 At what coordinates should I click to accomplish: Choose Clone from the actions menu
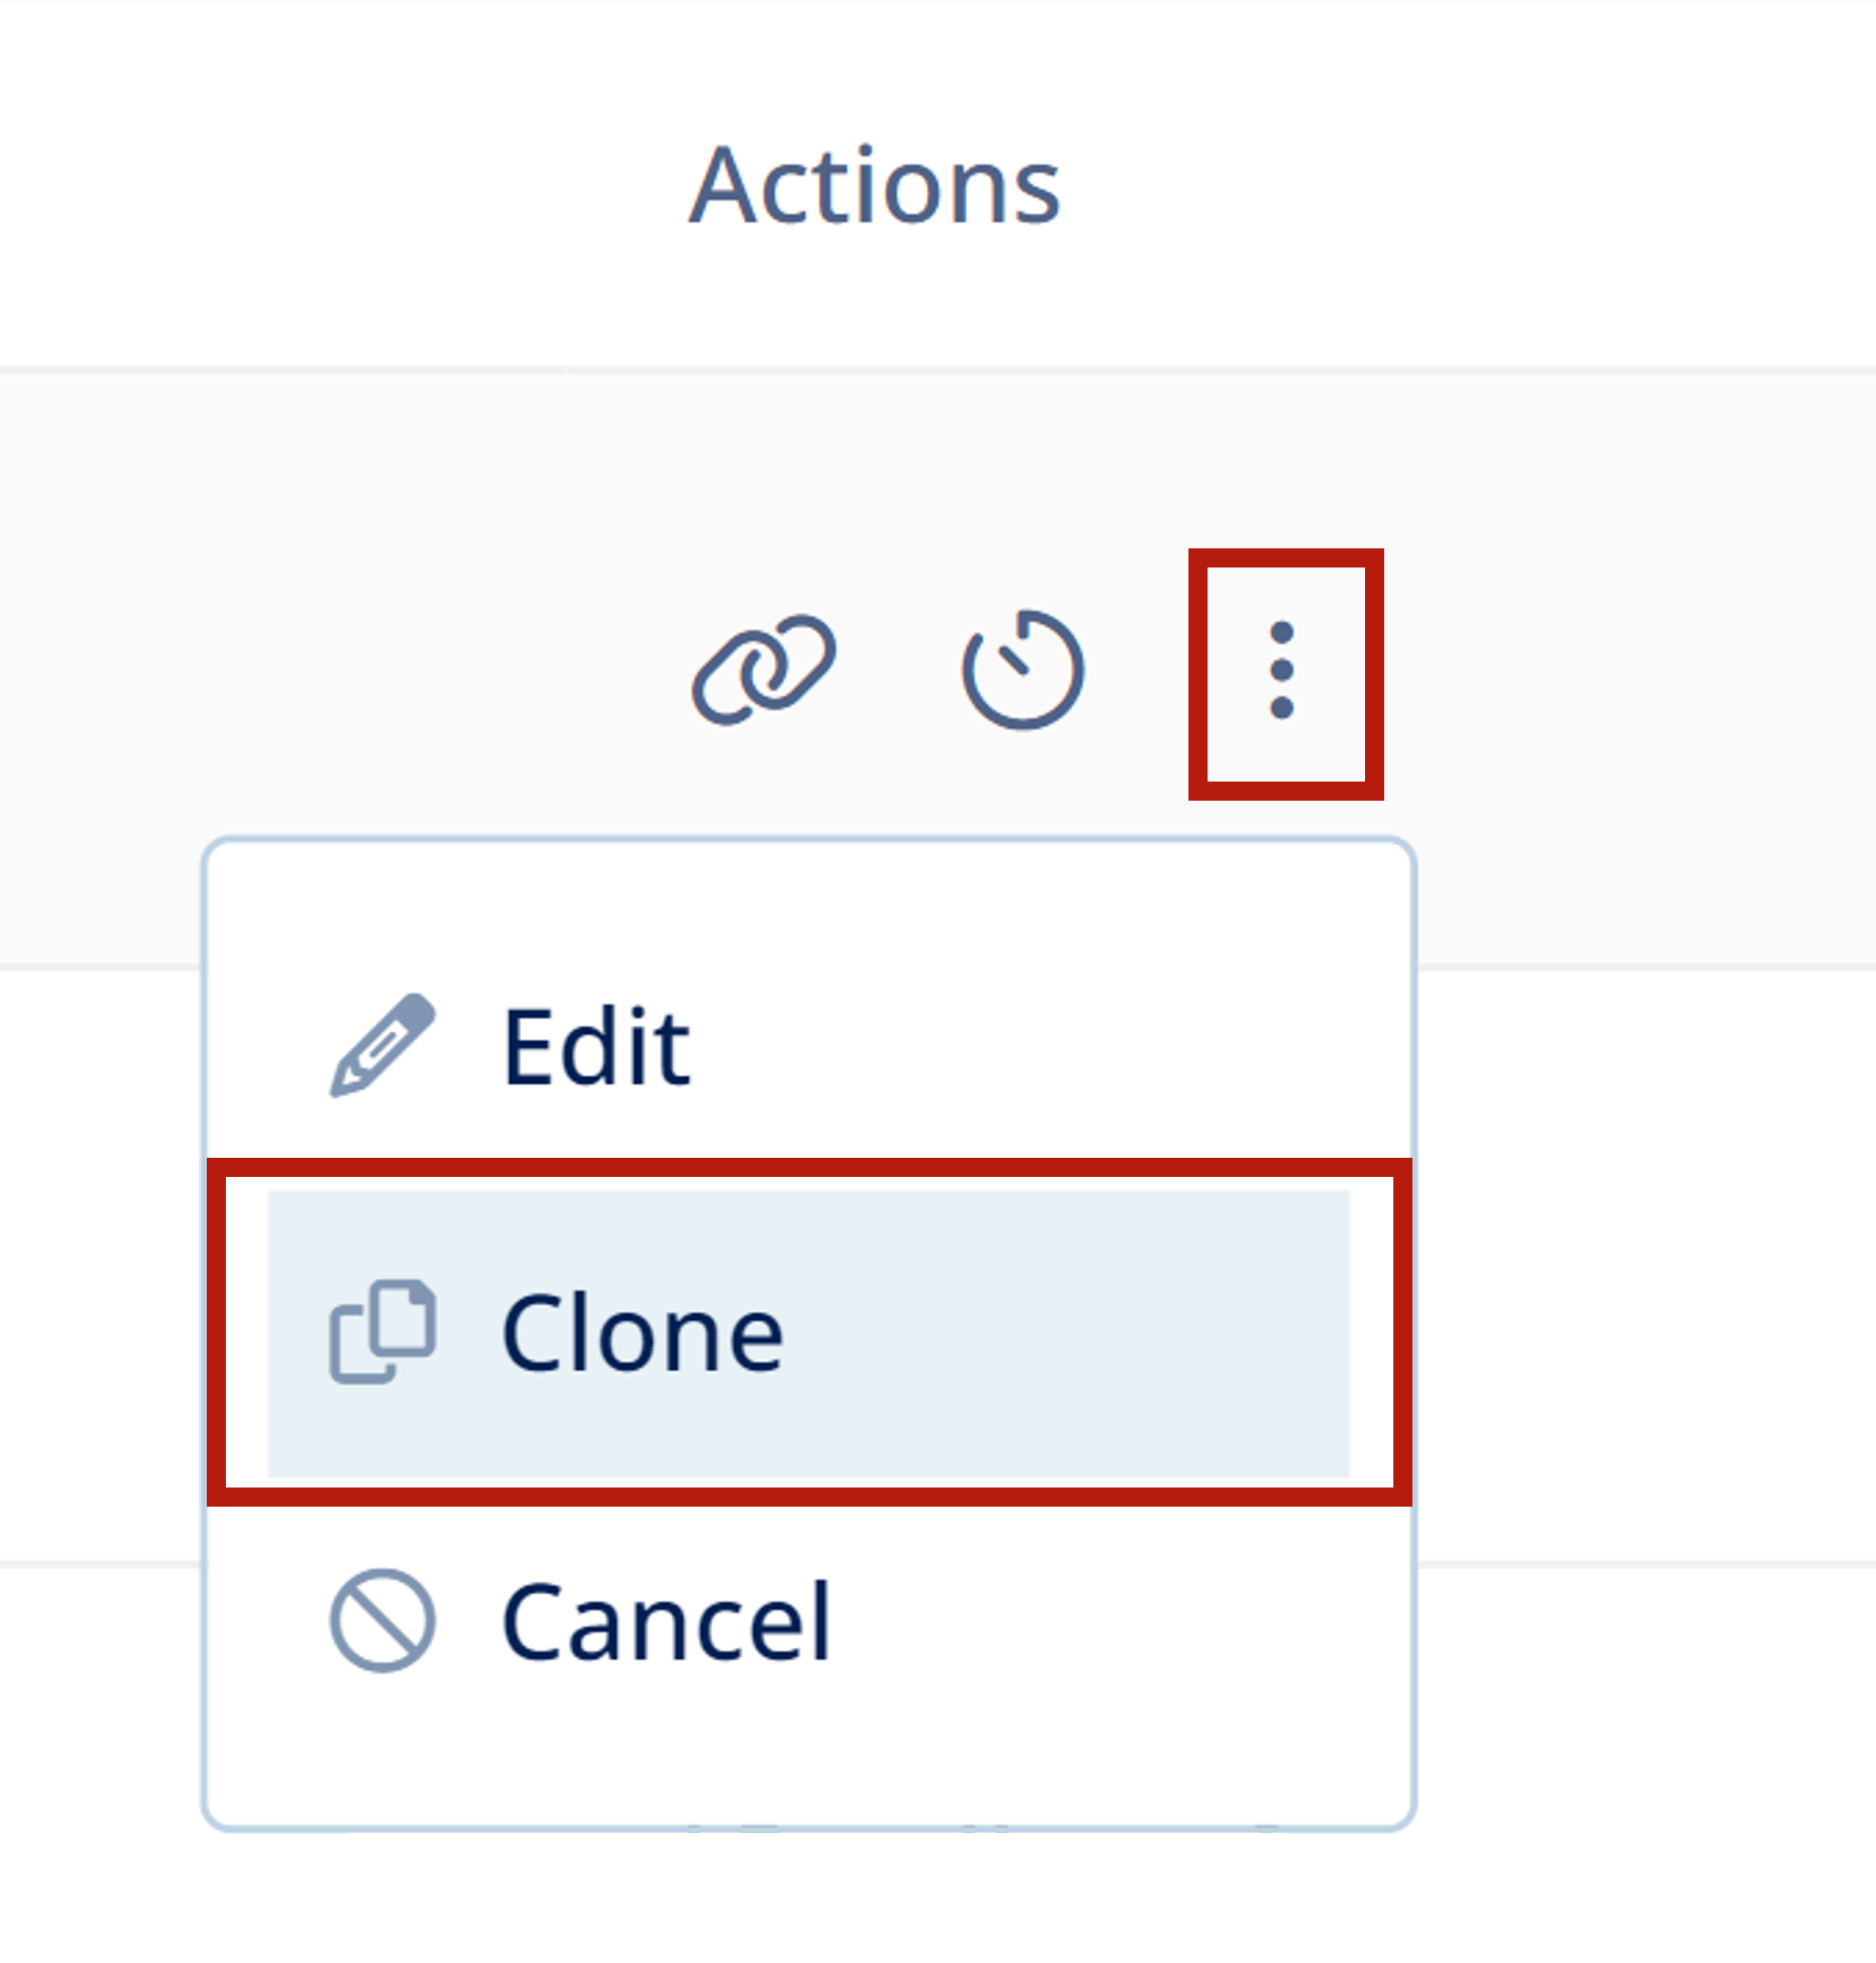[x=808, y=1332]
